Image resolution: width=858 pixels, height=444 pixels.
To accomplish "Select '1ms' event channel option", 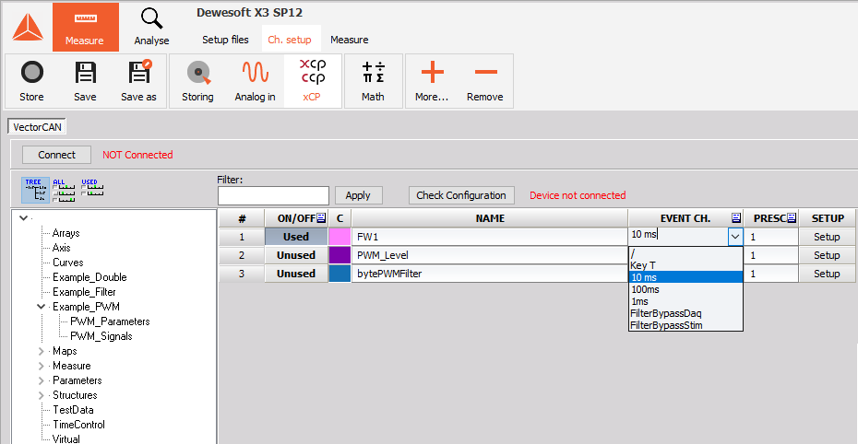I will coord(685,301).
